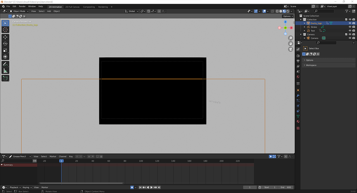357x193 pixels.
Task: Add a new workspace tab
Action: pyautogui.click(x=111, y=7)
